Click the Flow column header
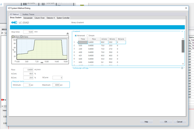194x132 pixels. 94,39
